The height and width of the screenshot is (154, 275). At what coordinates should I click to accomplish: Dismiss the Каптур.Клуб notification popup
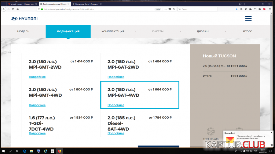[272, 132]
